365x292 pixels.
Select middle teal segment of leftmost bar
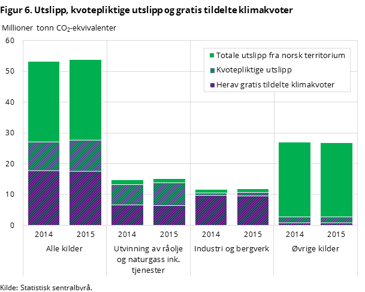click(44, 156)
